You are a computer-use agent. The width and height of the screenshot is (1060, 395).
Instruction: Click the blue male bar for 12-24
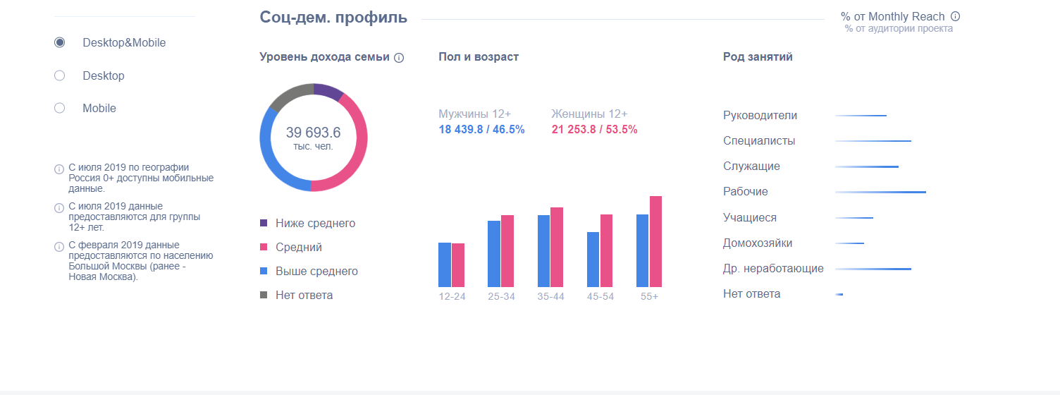(445, 265)
